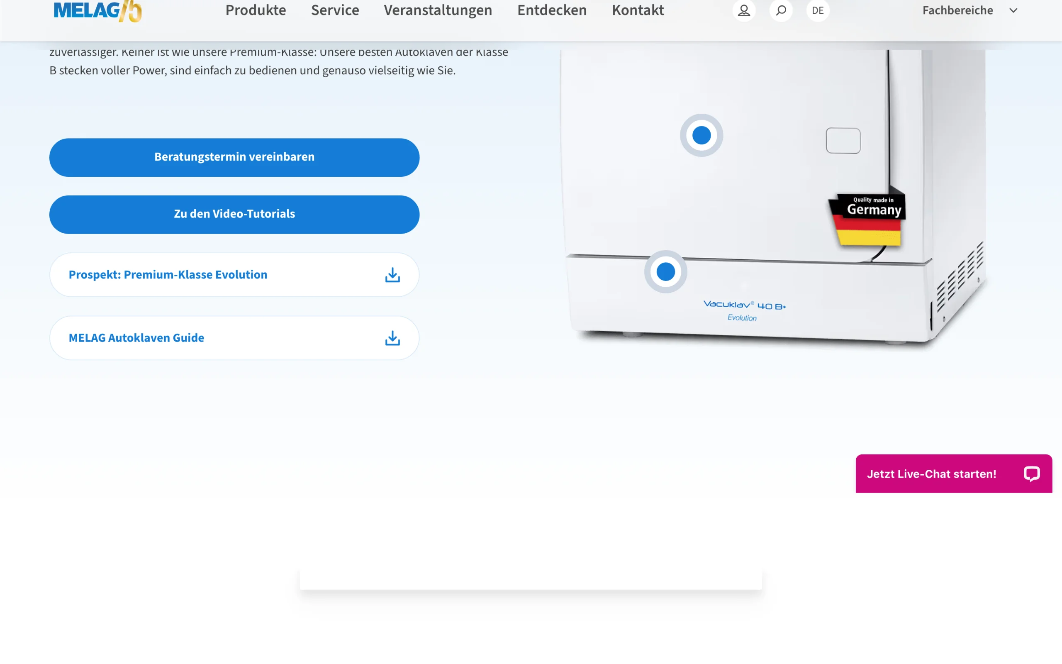1062x664 pixels.
Task: Open the Service menu
Action: [x=335, y=10]
